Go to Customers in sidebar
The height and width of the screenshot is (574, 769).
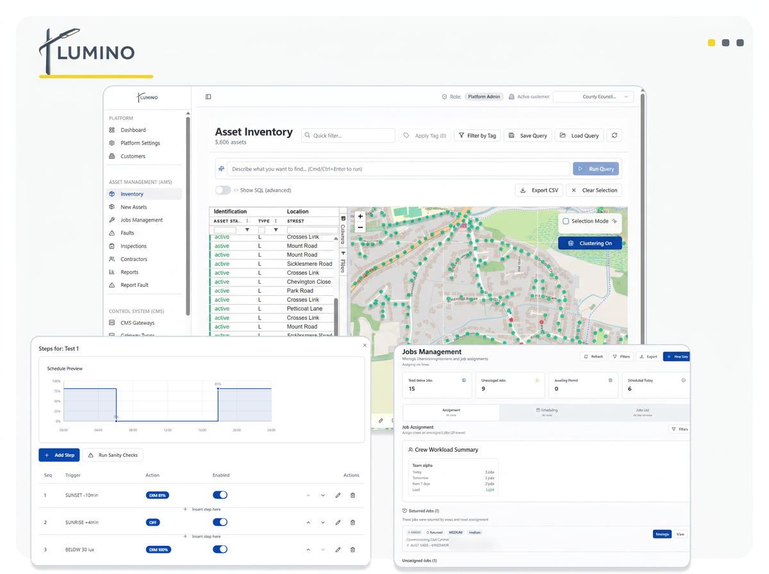(x=133, y=156)
